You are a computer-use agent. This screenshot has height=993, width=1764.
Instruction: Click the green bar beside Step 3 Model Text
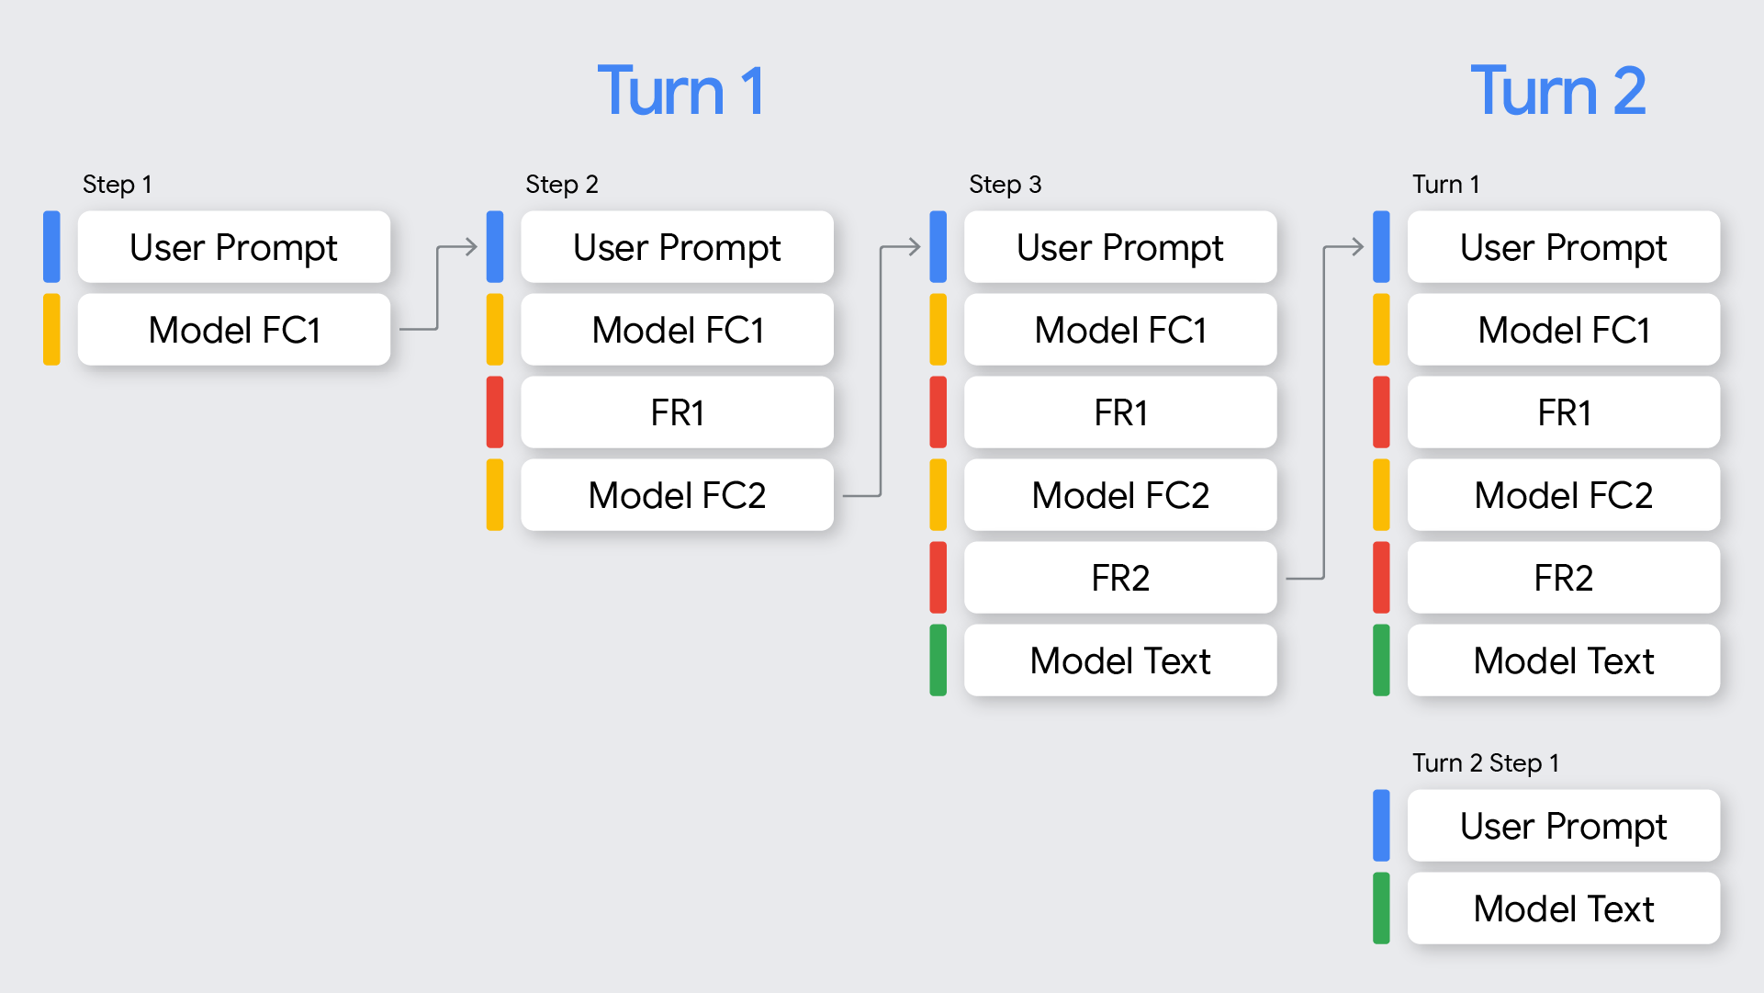[938, 660]
